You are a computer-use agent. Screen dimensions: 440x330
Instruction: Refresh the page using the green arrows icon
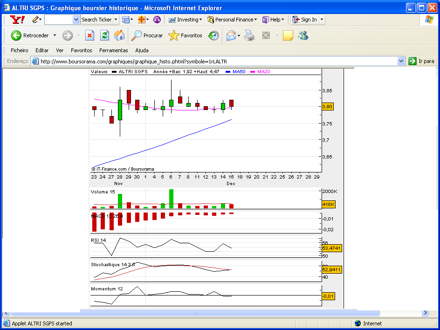pyautogui.click(x=104, y=35)
